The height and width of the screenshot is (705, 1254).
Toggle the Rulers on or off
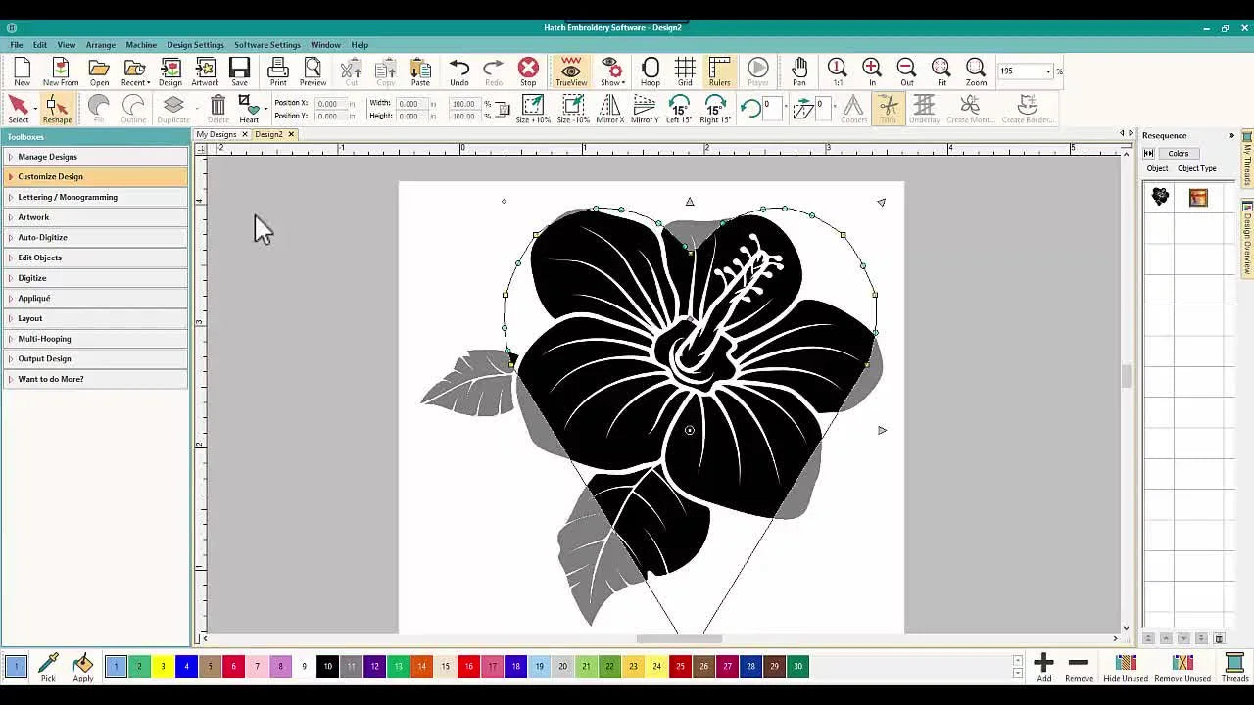click(x=720, y=70)
